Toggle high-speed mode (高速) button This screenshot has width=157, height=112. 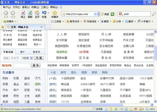pos(105,14)
